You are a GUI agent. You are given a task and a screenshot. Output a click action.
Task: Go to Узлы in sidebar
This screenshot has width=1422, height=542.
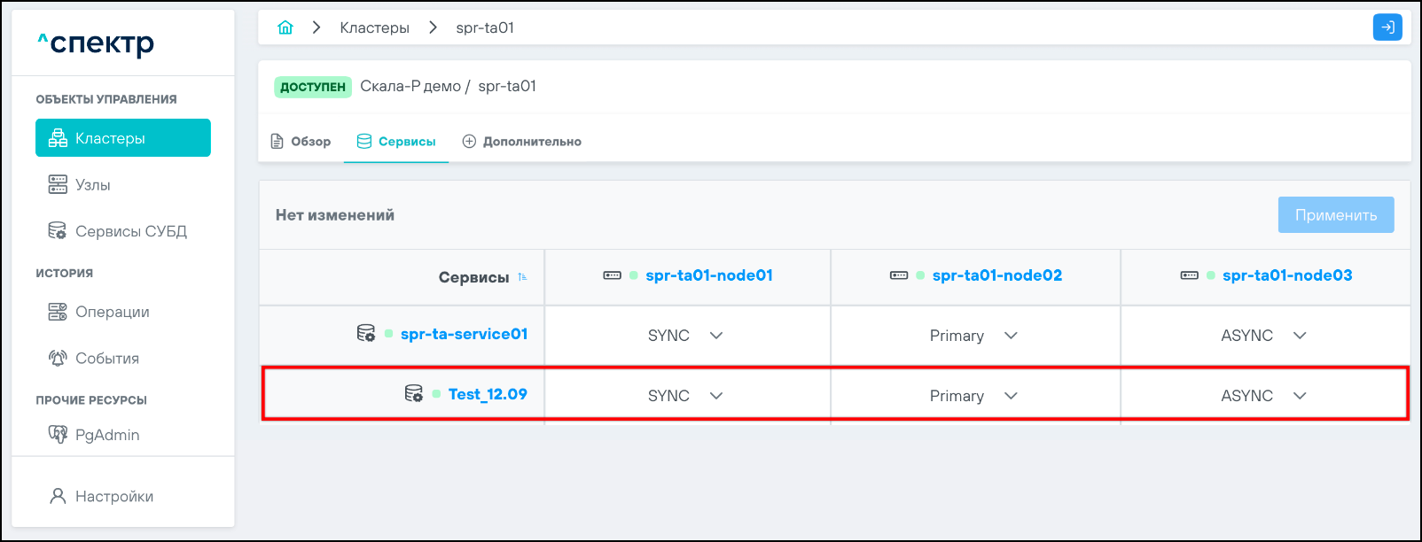92,185
